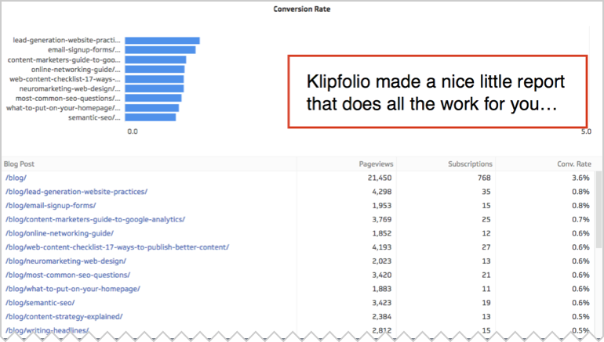Open the /blog/neuromarketing-web-design/ table link
Viewport: 604px width, 342px height.
click(66, 261)
